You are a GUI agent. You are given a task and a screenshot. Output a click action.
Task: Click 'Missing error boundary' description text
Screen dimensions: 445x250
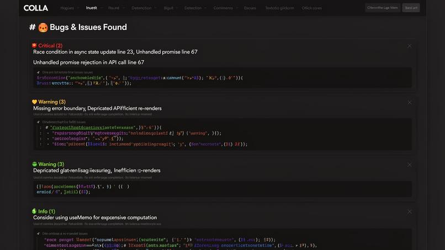[x=97, y=108]
